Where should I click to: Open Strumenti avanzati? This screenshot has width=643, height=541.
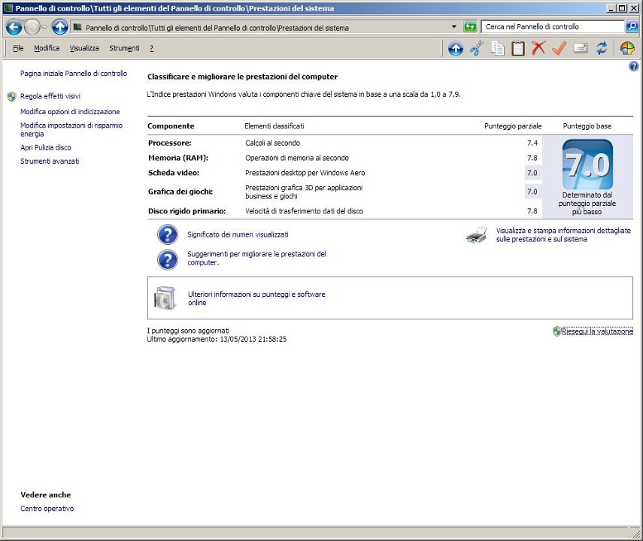point(50,161)
